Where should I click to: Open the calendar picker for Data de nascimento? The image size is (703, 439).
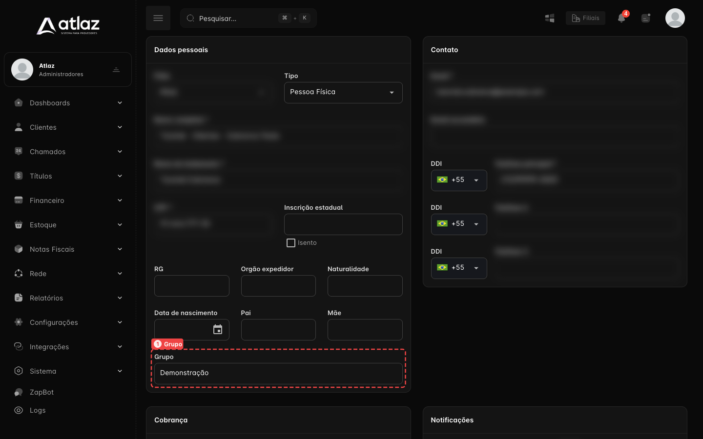(218, 330)
